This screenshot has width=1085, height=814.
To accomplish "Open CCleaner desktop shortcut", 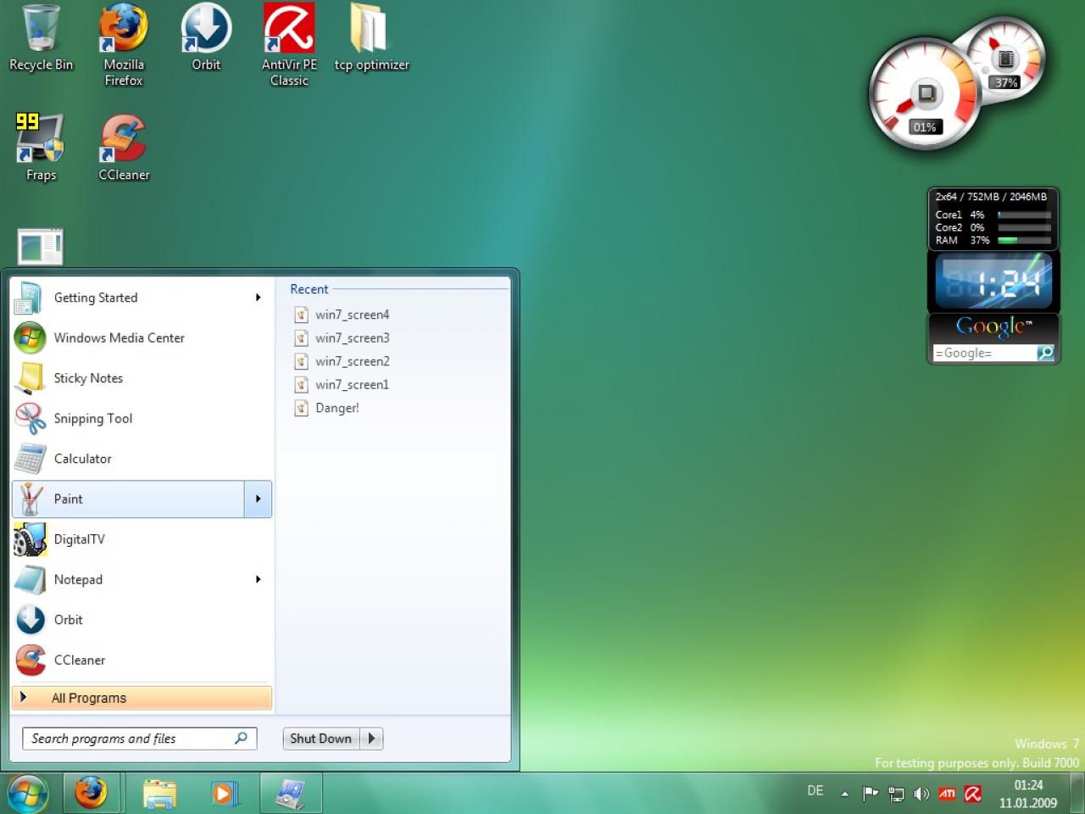I will pyautogui.click(x=124, y=148).
